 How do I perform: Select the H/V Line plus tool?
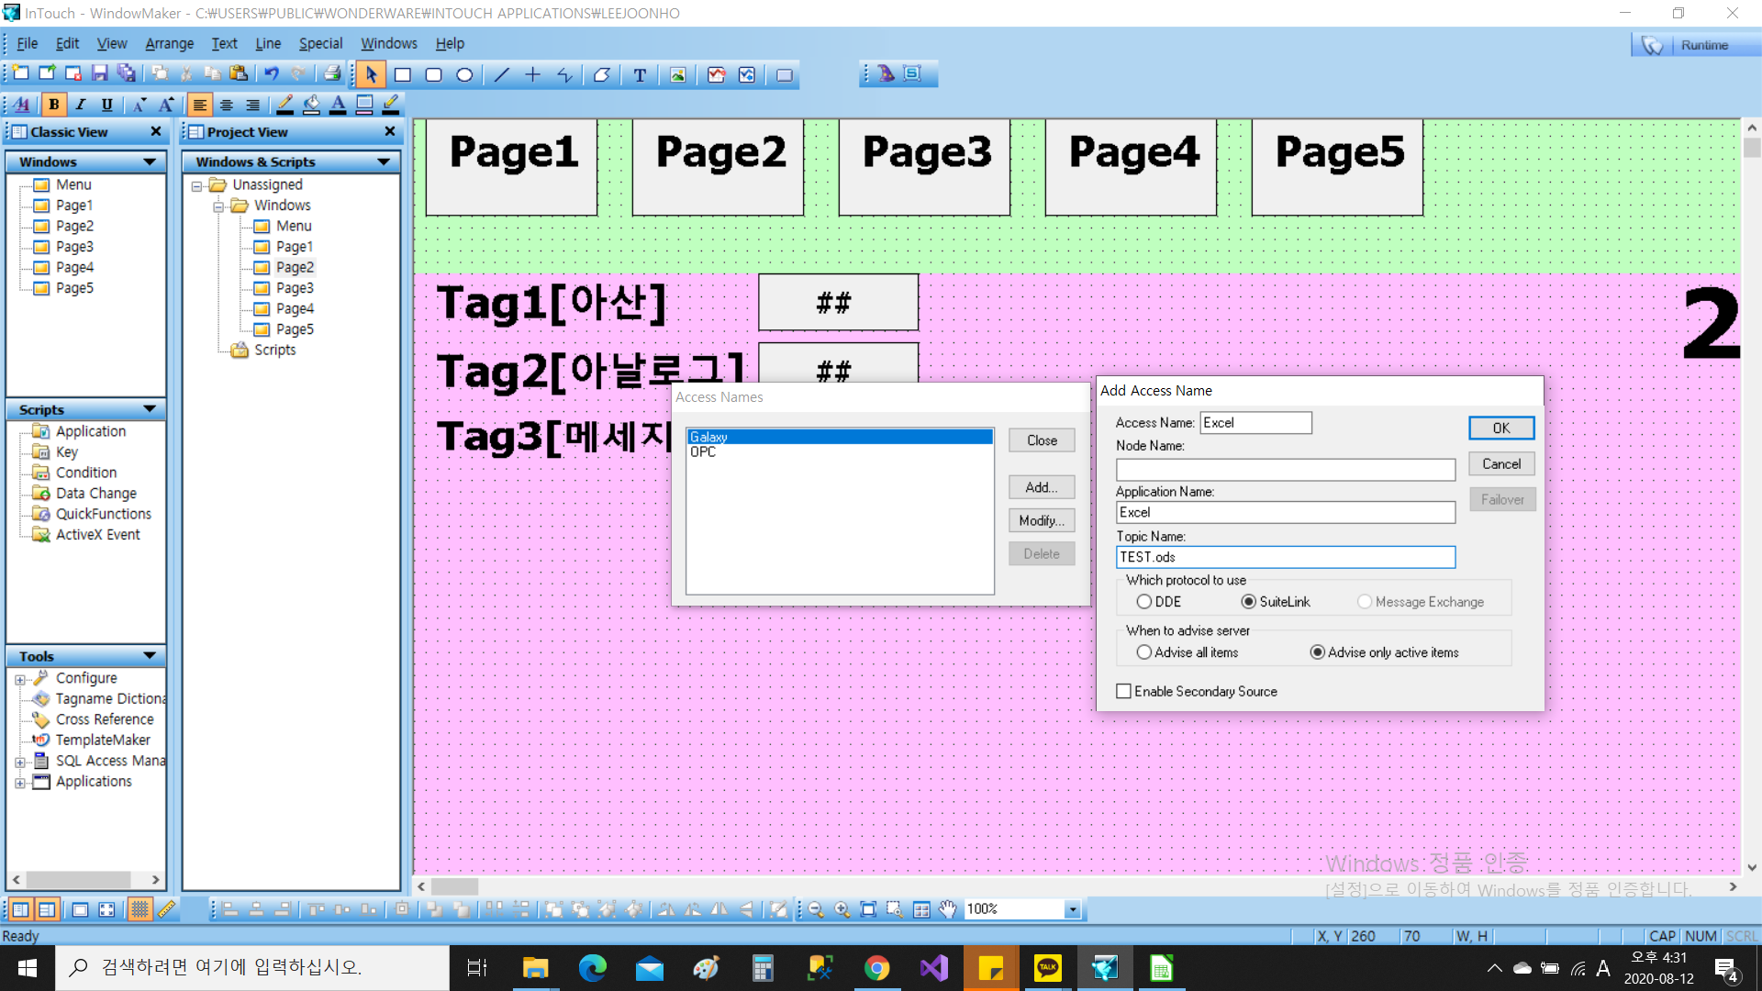532,75
